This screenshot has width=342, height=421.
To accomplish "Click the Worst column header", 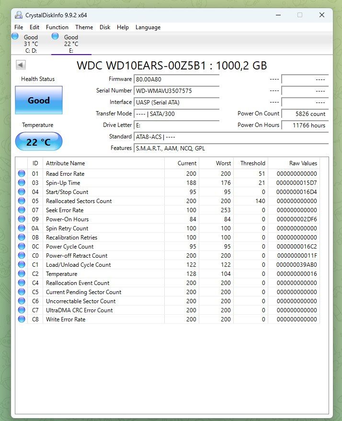I will [x=217, y=163].
